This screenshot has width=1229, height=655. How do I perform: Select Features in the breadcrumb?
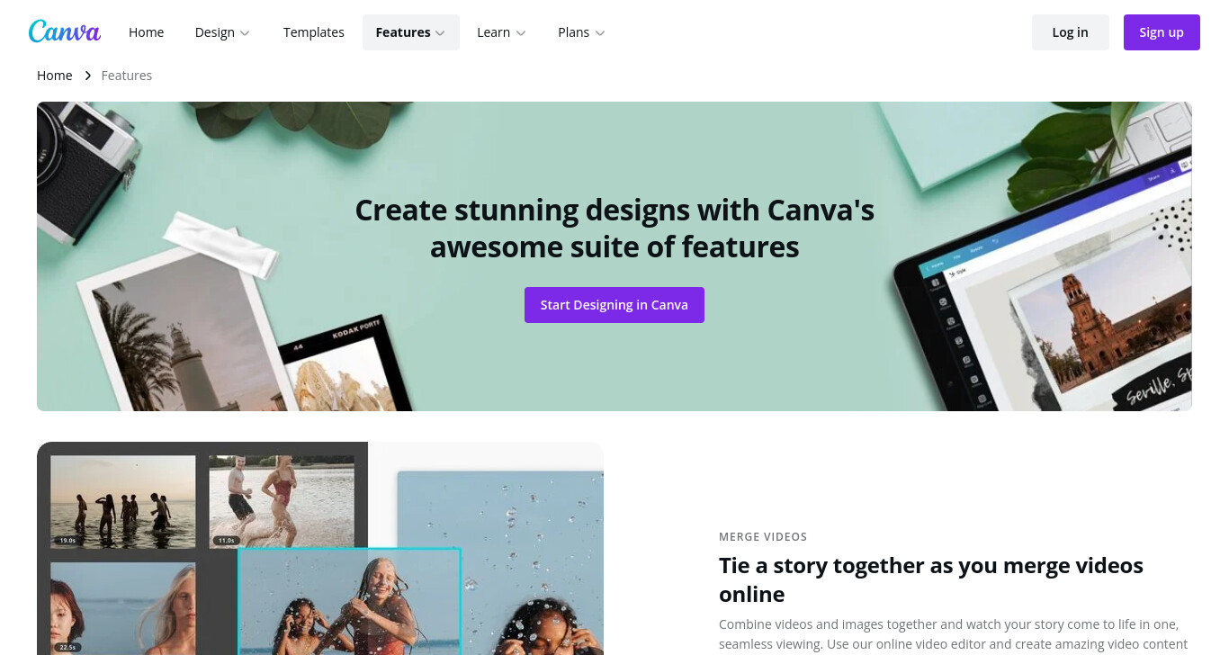126,76
